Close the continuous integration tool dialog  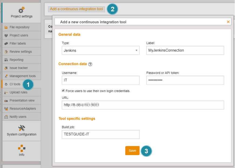[x=228, y=22]
